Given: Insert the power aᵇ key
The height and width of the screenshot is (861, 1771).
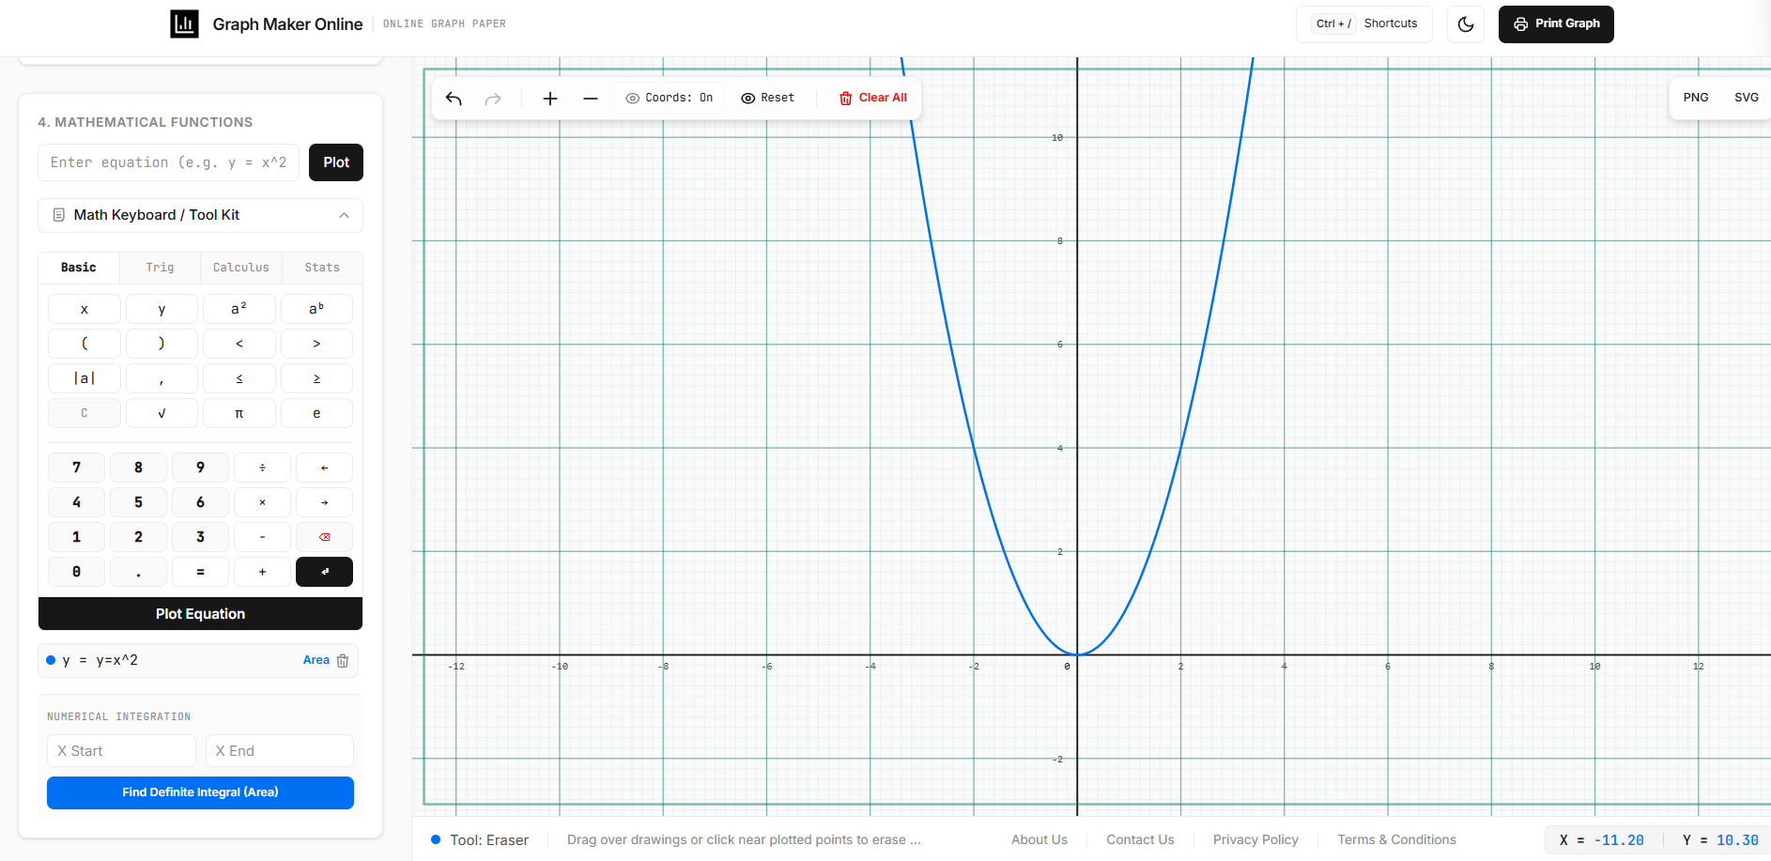Looking at the screenshot, I should (316, 309).
